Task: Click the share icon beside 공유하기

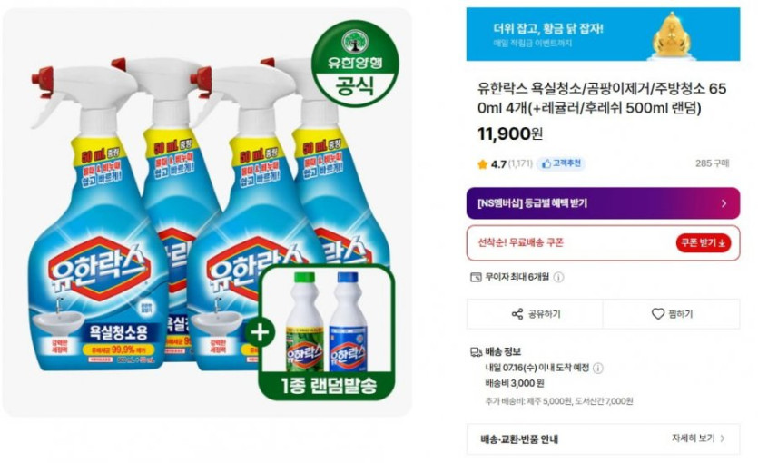Action: tap(517, 314)
